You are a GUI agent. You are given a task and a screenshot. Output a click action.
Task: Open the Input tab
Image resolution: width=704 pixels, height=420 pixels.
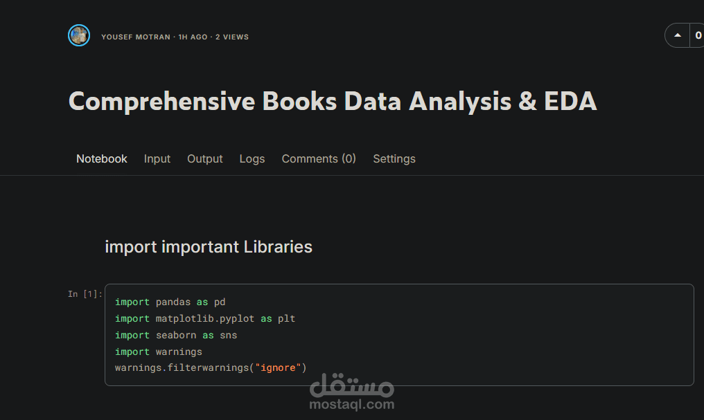[x=157, y=158]
